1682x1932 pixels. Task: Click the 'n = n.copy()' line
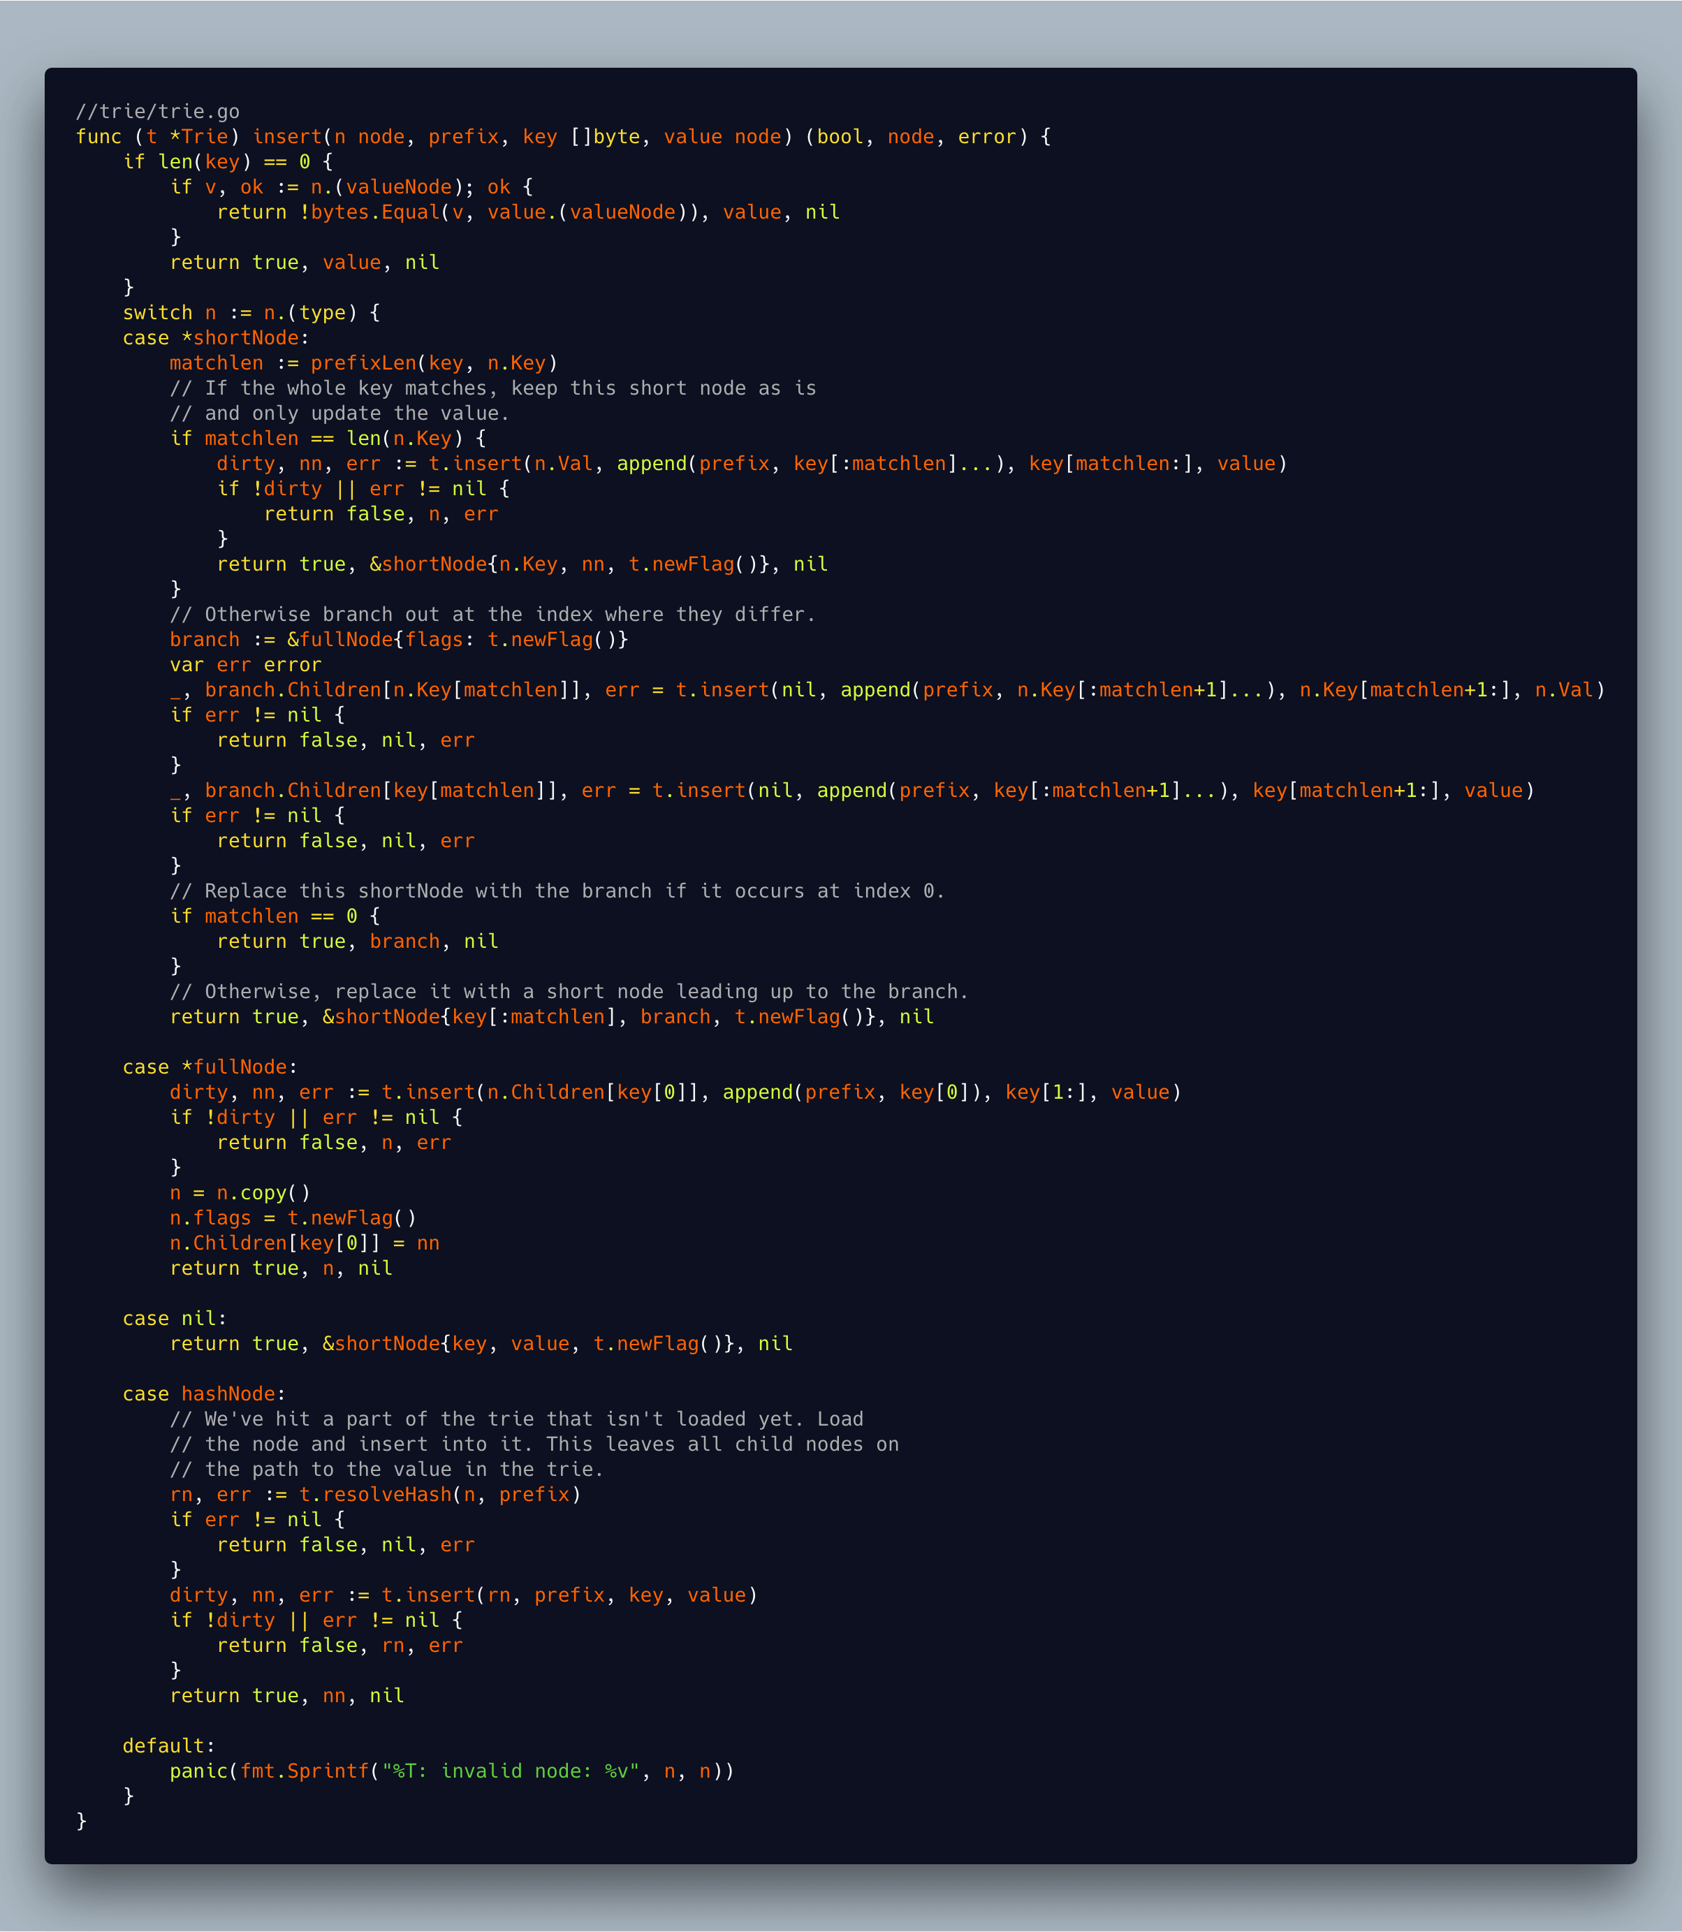pyautogui.click(x=240, y=1193)
